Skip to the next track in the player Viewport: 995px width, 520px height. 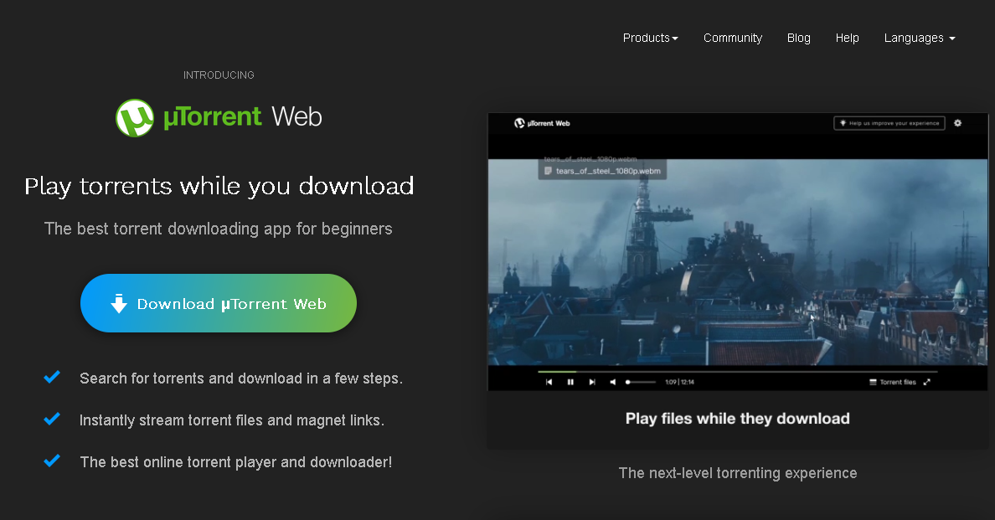click(x=592, y=382)
